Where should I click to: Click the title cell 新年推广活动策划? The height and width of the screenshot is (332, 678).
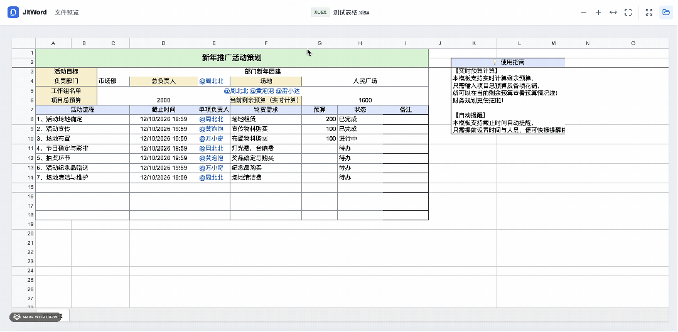[x=232, y=58]
